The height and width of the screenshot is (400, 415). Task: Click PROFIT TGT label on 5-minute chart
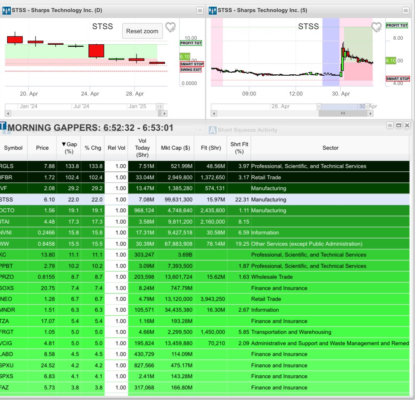click(397, 25)
